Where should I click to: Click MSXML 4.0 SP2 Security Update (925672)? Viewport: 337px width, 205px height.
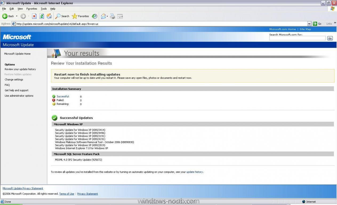(79, 160)
